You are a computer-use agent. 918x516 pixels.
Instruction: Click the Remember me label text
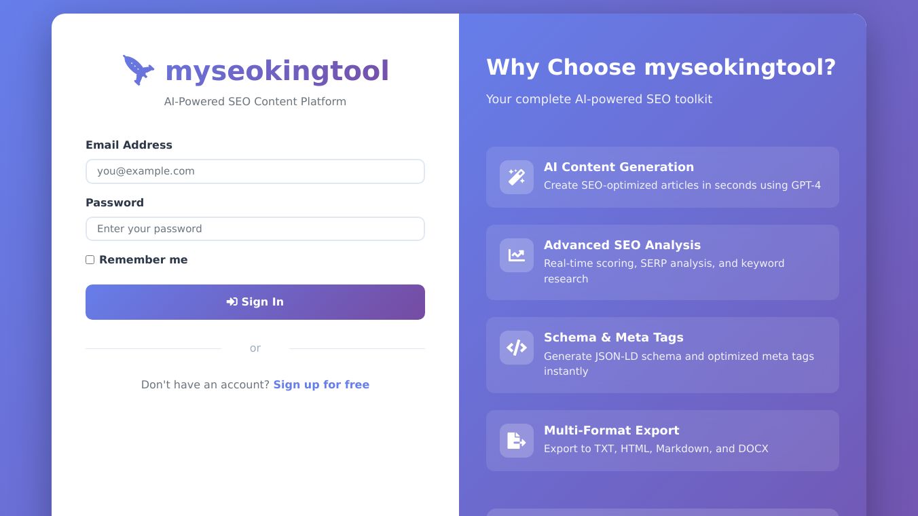coord(143,260)
